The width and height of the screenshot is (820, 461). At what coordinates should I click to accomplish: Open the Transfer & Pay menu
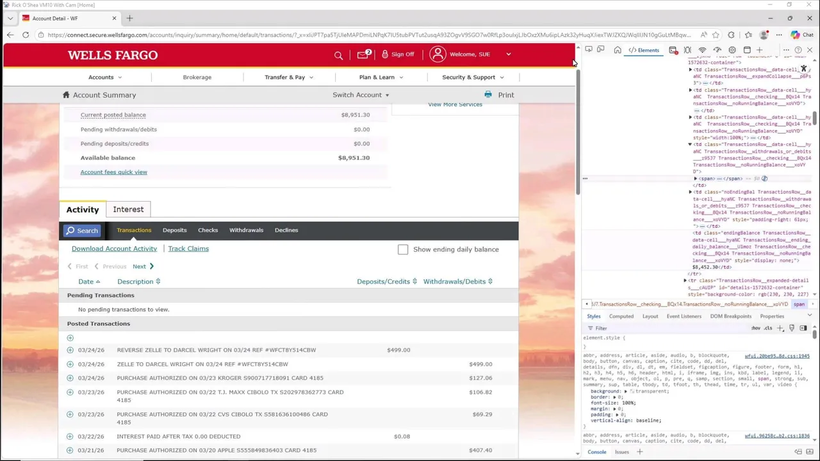[289, 77]
